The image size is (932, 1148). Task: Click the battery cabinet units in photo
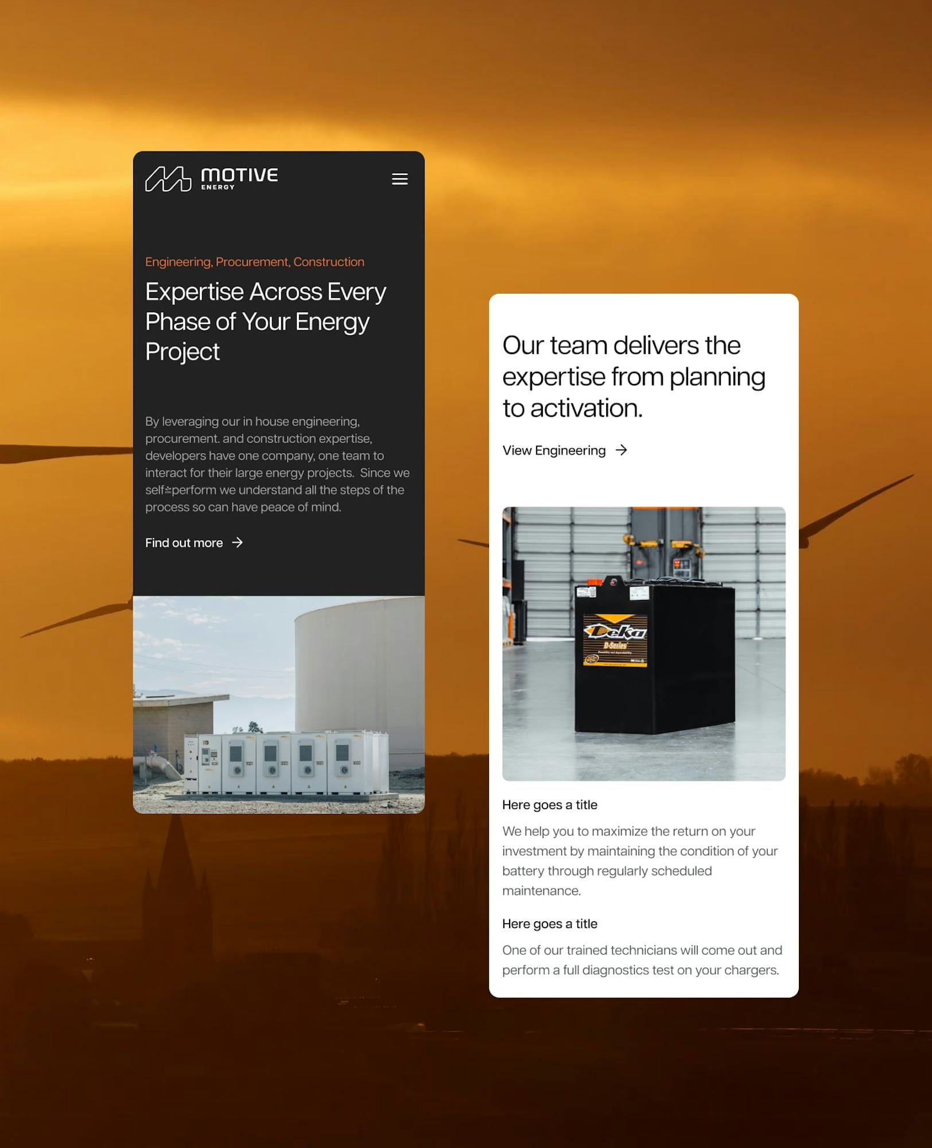point(286,763)
